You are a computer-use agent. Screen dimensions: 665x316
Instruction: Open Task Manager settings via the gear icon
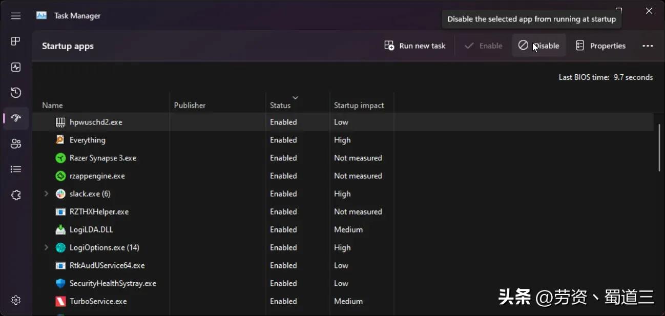point(16,300)
